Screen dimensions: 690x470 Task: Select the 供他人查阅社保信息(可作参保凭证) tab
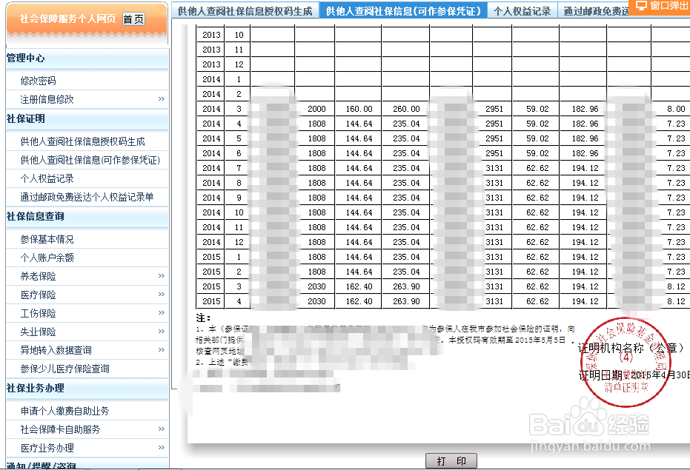pyautogui.click(x=403, y=11)
